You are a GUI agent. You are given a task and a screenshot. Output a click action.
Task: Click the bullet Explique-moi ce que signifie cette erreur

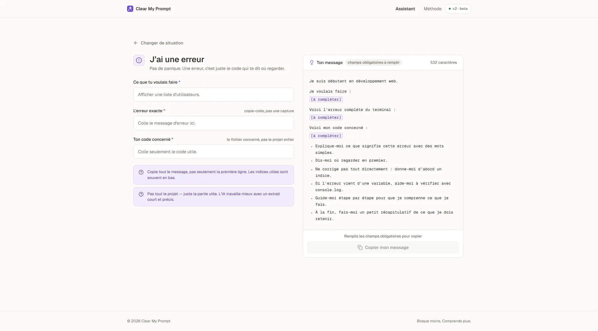[x=379, y=149]
